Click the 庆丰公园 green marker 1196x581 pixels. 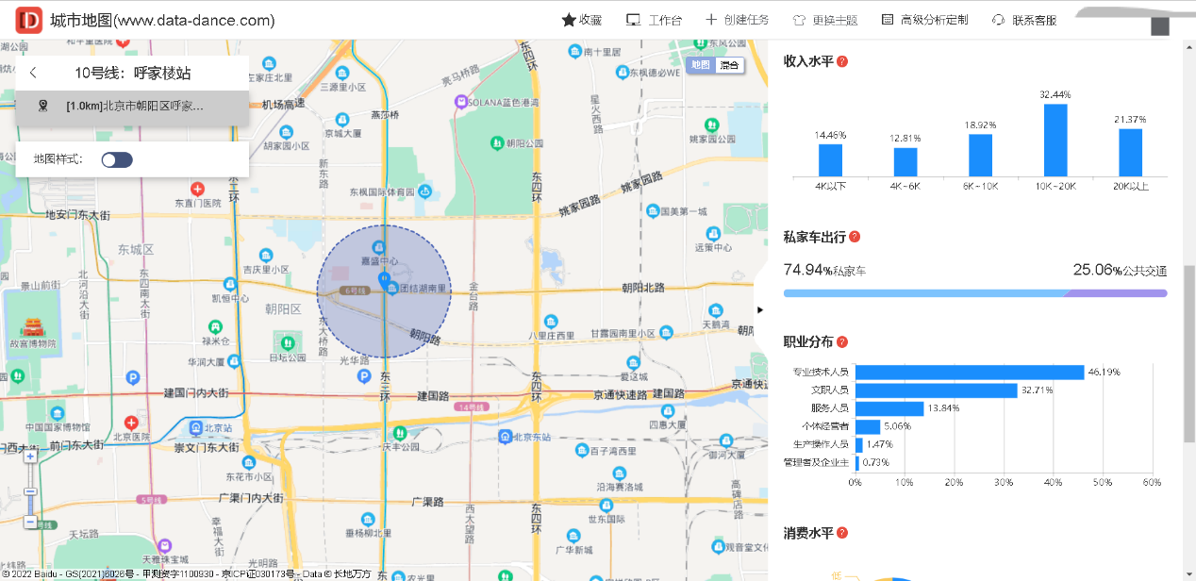click(400, 433)
